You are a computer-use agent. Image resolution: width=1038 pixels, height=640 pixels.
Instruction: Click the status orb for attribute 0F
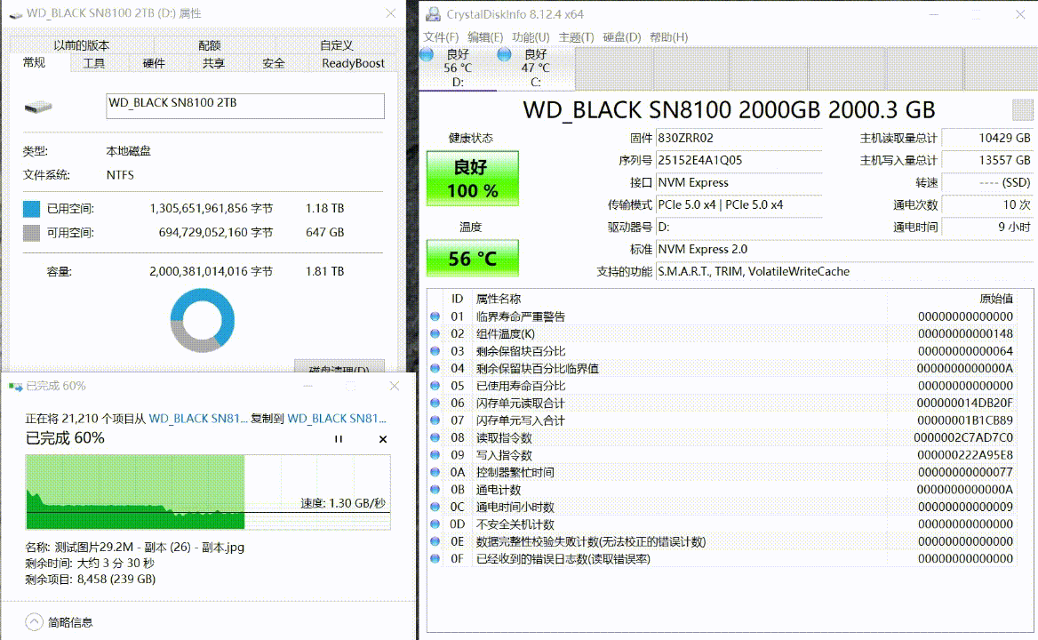coord(435,558)
